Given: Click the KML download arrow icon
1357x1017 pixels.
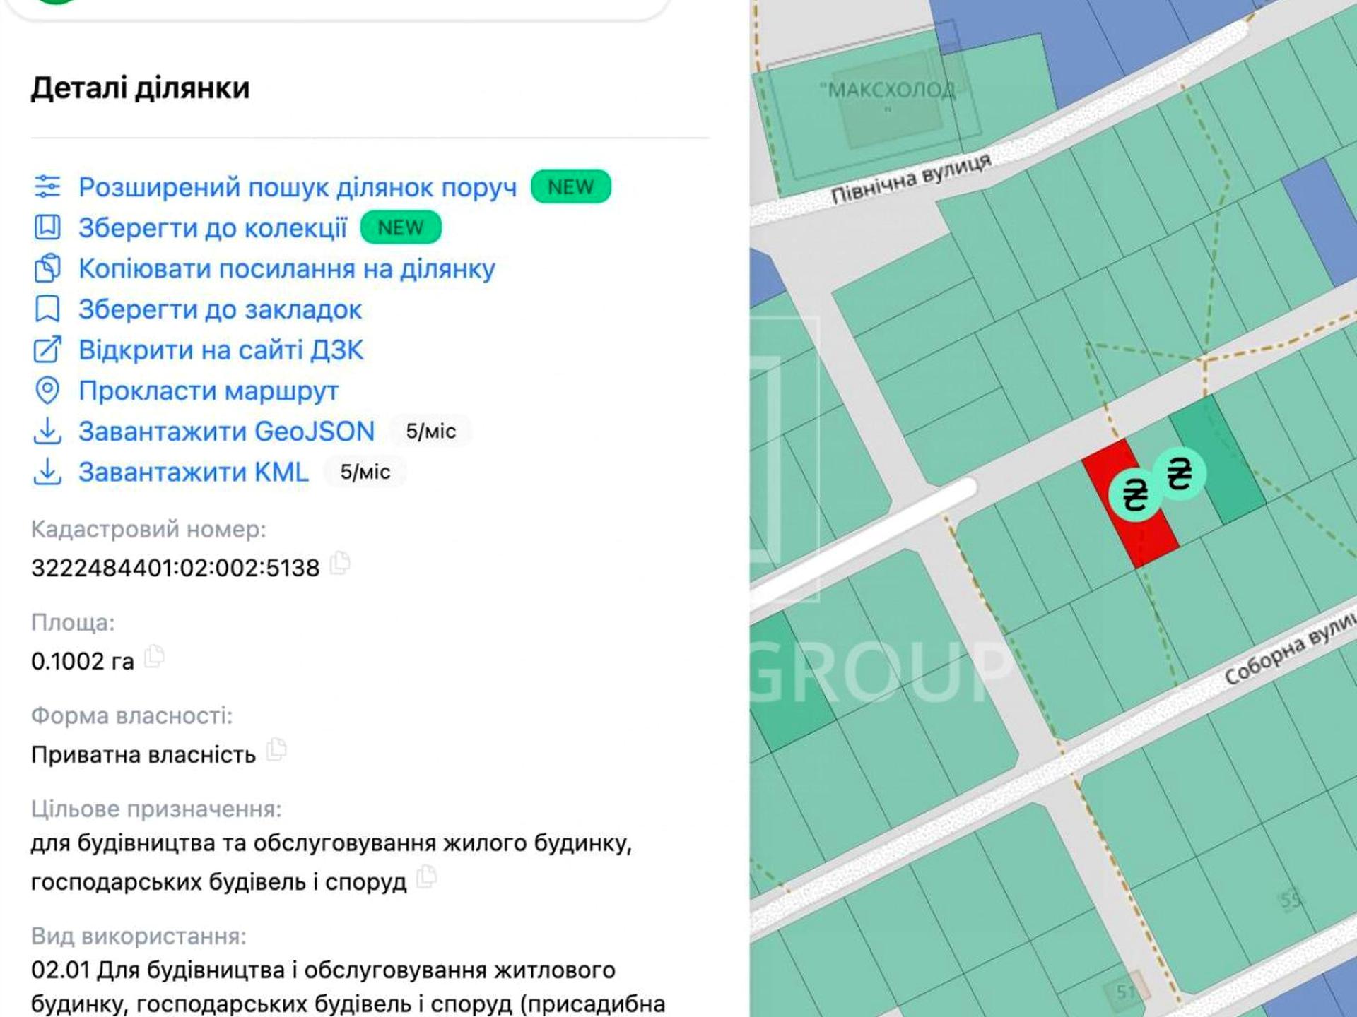Looking at the screenshot, I should click(47, 472).
